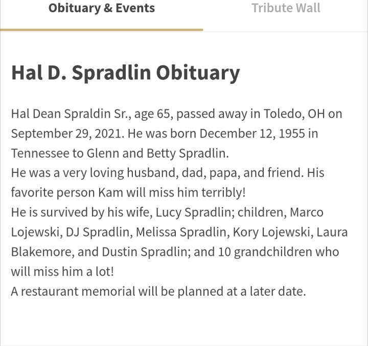Click the names Glenn and Betty Spradlin
Image resolution: width=368 pixels, height=346 pixels.
(x=157, y=153)
